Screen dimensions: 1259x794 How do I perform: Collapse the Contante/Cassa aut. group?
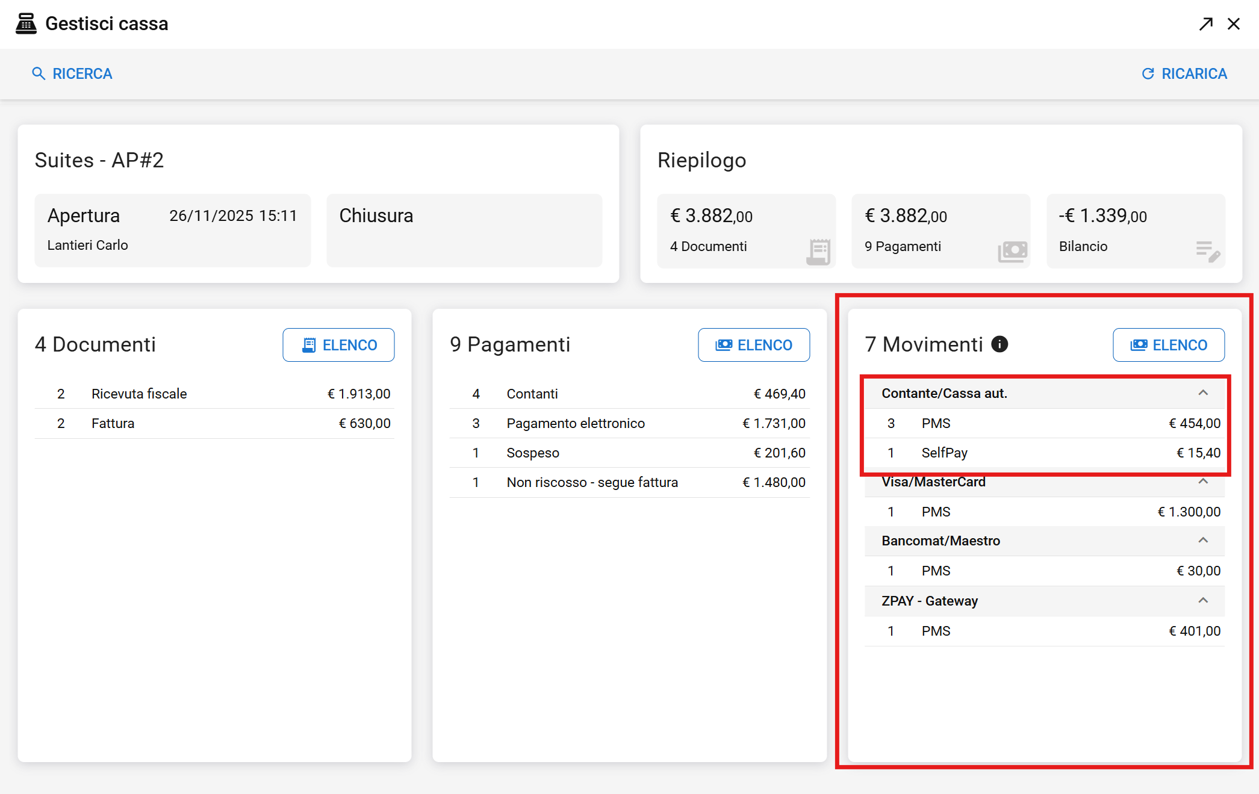(x=1203, y=393)
